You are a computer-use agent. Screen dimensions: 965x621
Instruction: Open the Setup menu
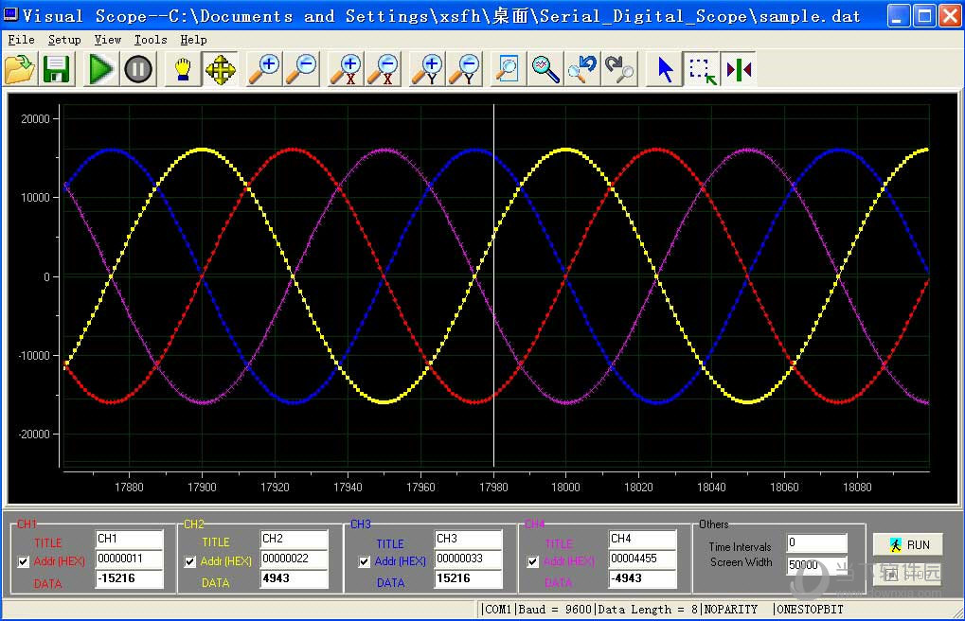tap(63, 39)
